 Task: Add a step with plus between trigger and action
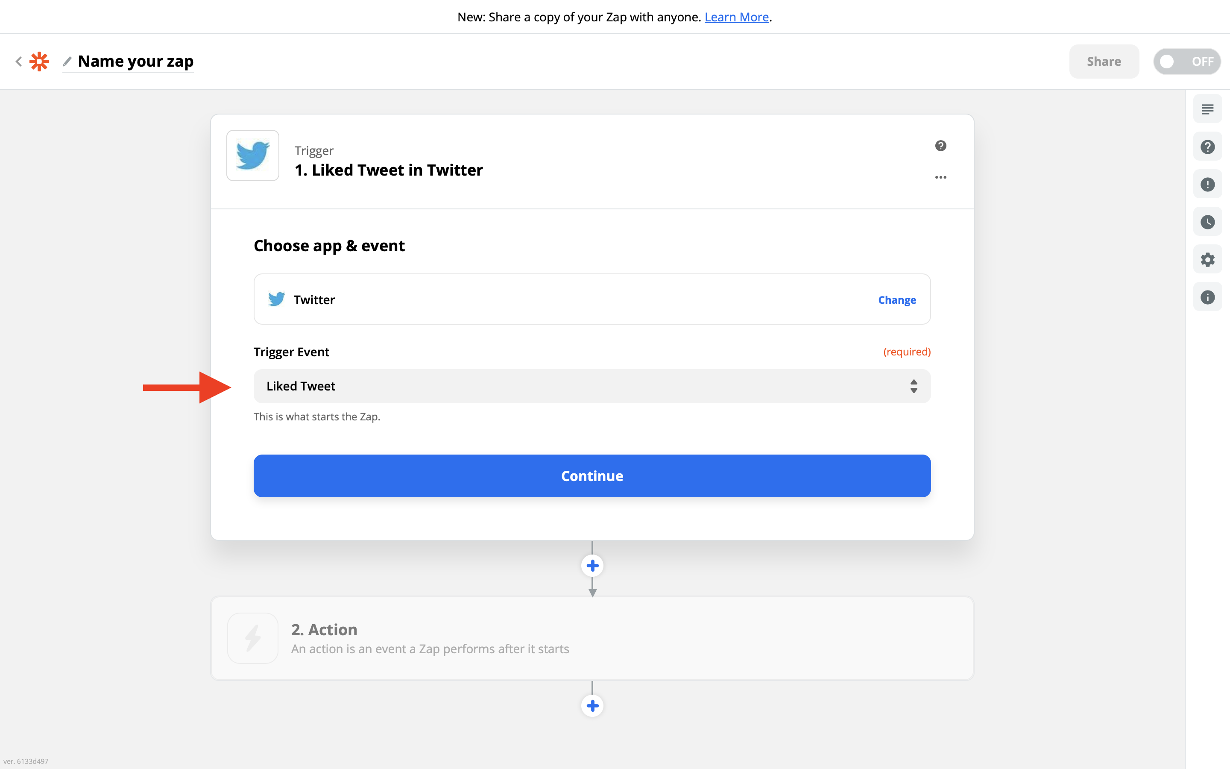(x=592, y=566)
